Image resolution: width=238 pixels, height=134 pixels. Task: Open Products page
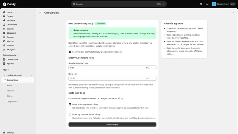tap(11, 20)
